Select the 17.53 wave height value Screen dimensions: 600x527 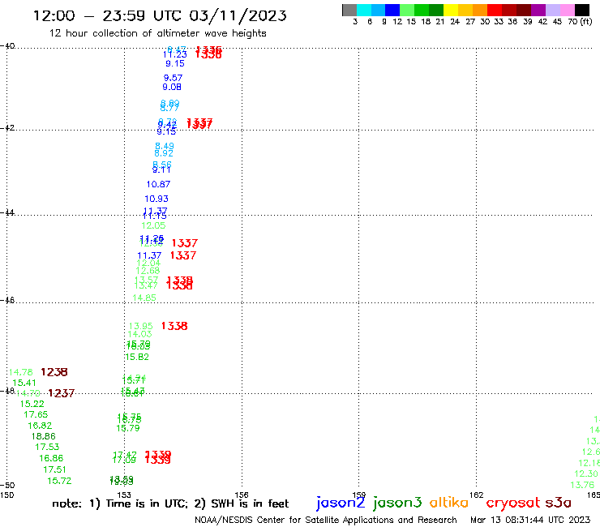point(47,447)
